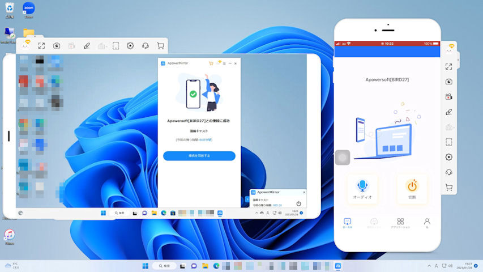Open shopping cart in horizontal mirror toolbar

point(160,46)
